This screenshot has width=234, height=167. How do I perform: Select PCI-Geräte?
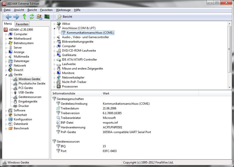coord(26,88)
